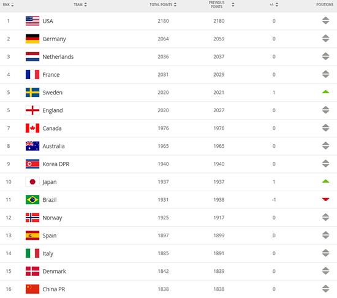Screen dimensions: 337x298
Task: Click the Brazil flag icon
Action: (x=32, y=200)
